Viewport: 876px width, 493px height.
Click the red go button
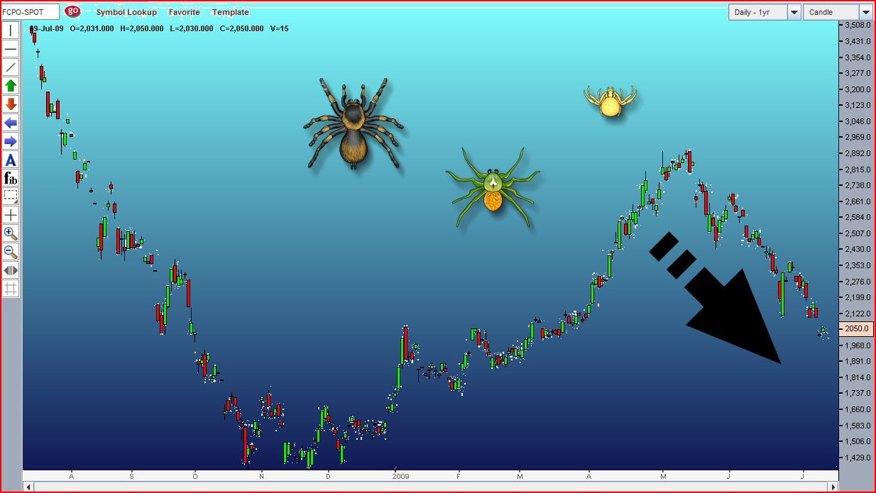point(72,11)
